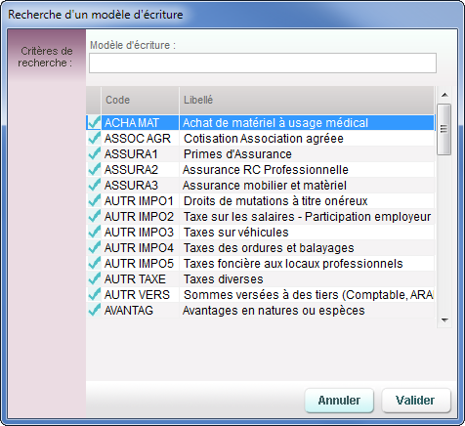
Task: Focus the Modèle d'écriture search field
Action: 263,63
